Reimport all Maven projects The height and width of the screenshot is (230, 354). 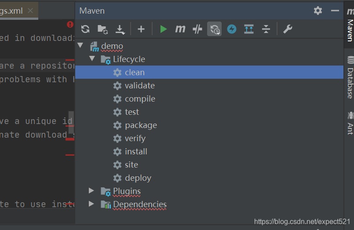tap(85, 29)
